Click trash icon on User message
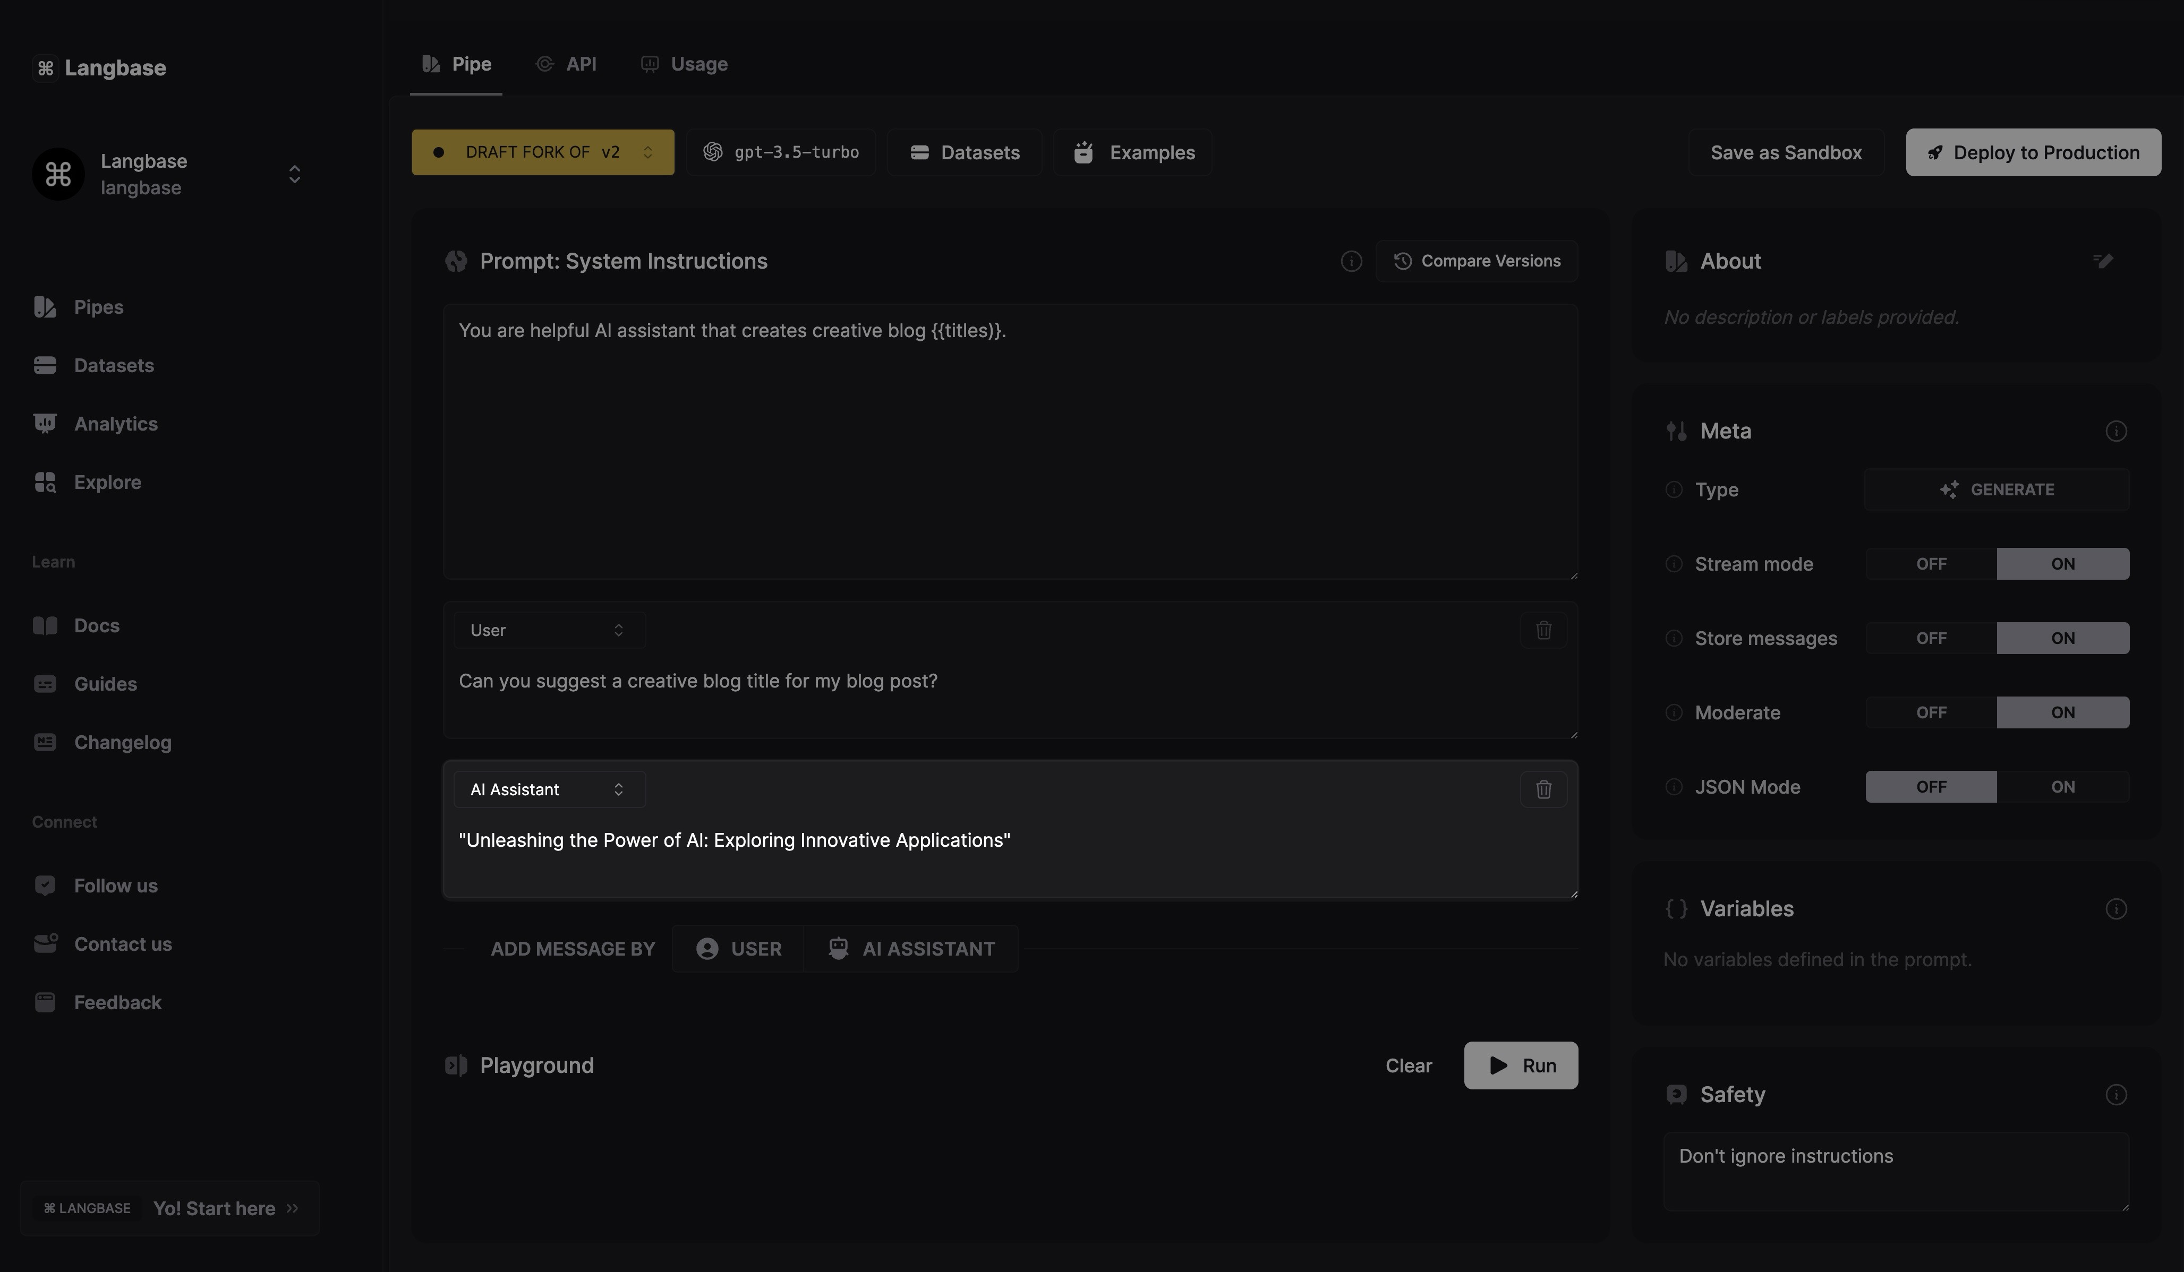The width and height of the screenshot is (2184, 1272). click(1543, 630)
